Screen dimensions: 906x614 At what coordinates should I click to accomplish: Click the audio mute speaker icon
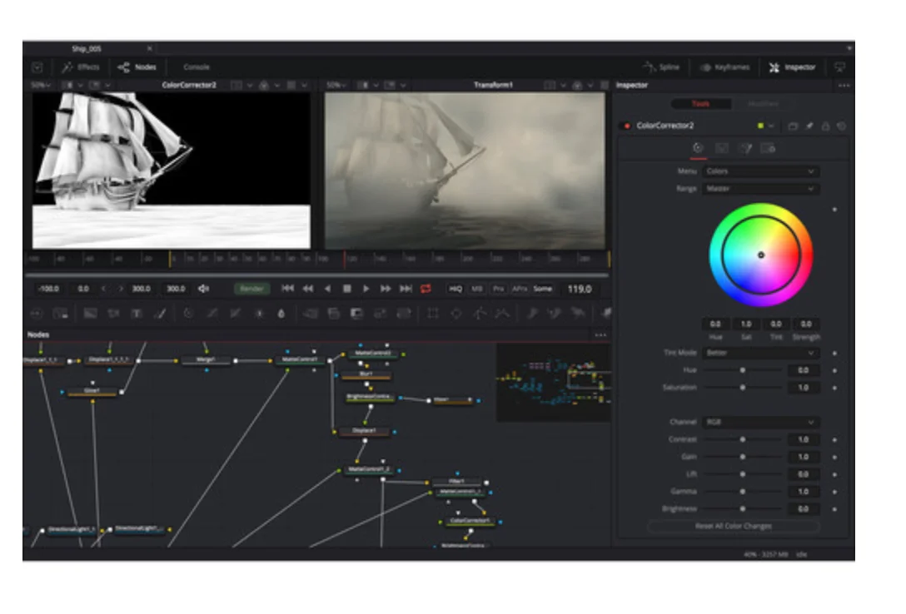click(x=203, y=289)
